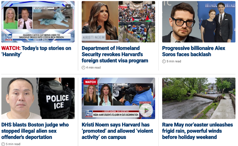The image size is (238, 146).
Task: Unmute the Hannity video with the speaker icon
Action: (68, 6)
